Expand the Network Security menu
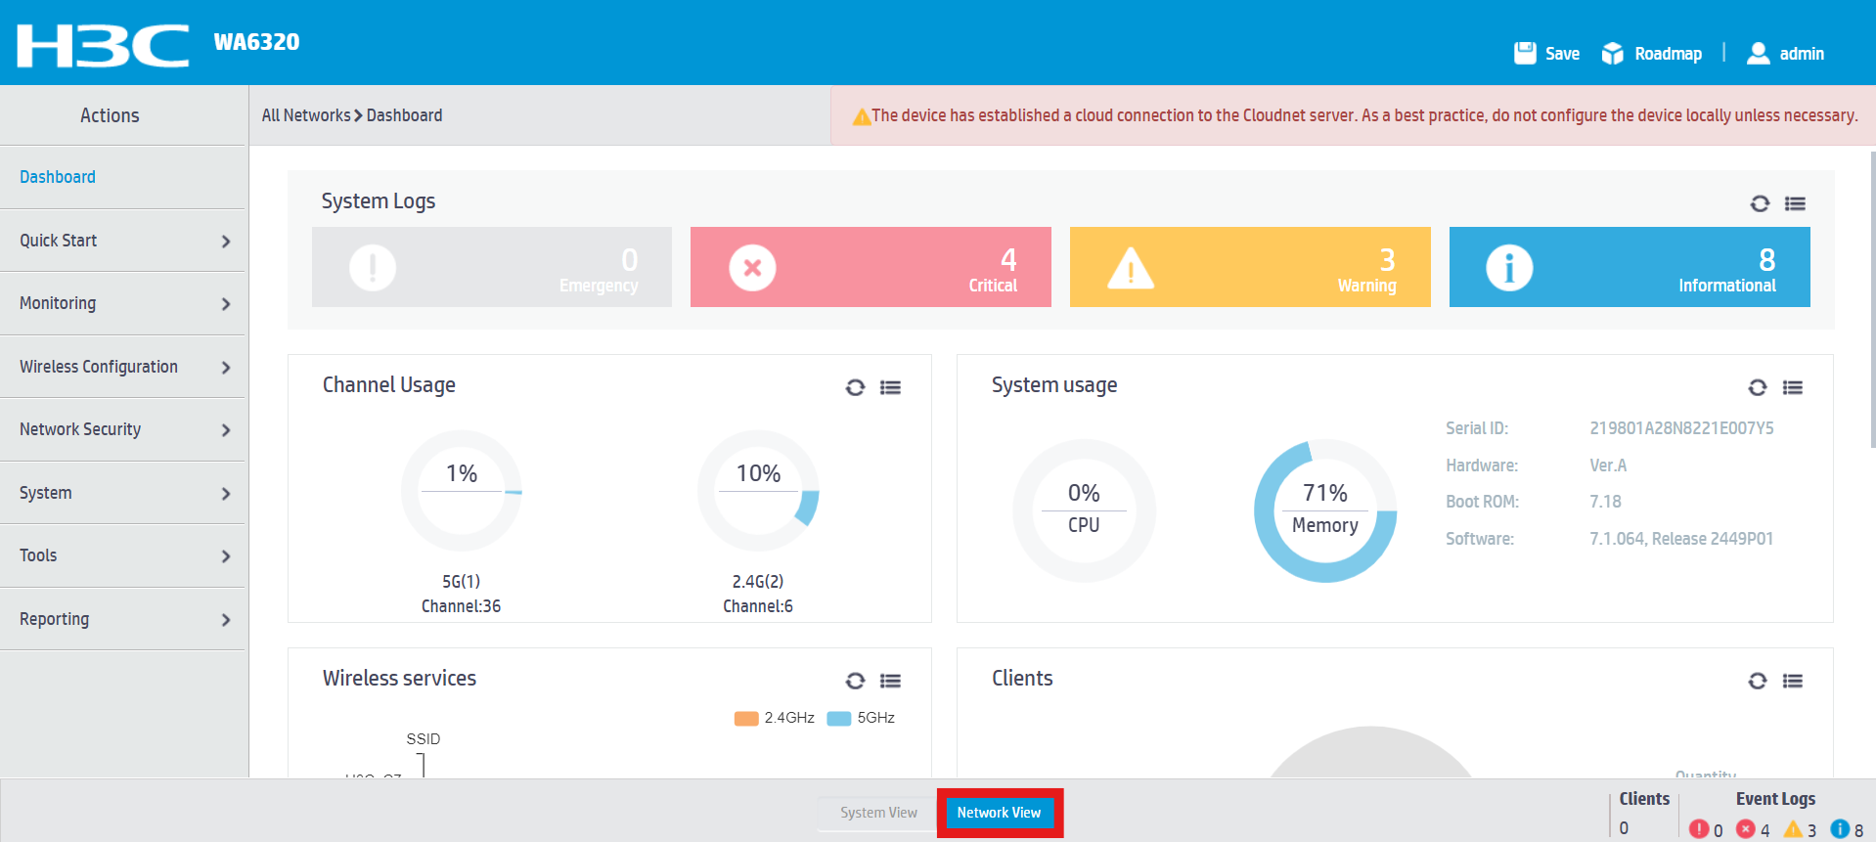This screenshot has width=1876, height=842. [x=122, y=429]
